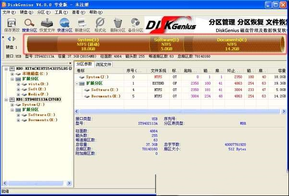The image size is (289, 196).
Task: Click the Capacity (容量) column header
Action: click(277, 71)
